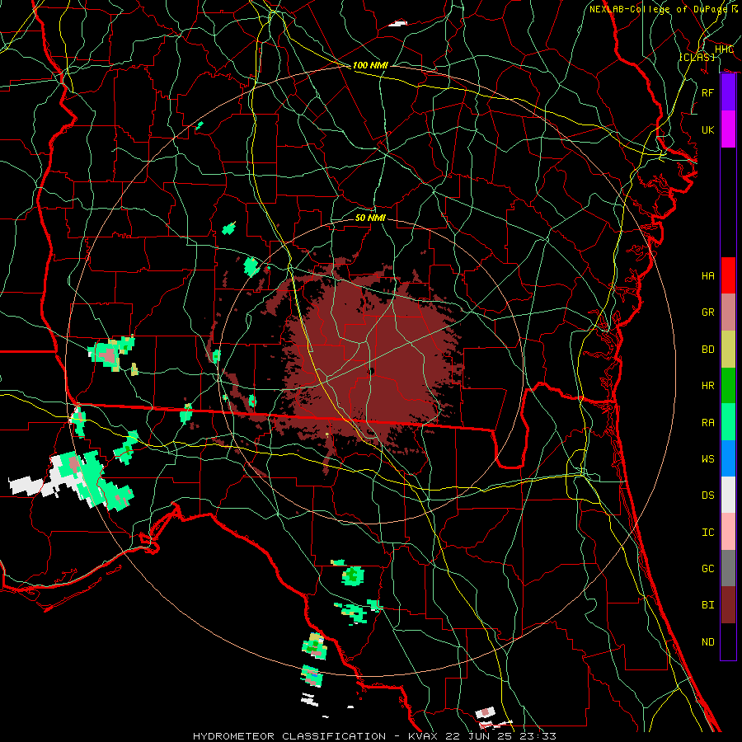Click the HA red legend swatch
The height and width of the screenshot is (742, 742).
click(x=728, y=275)
